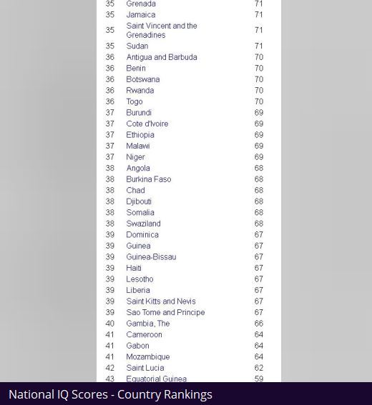Viewport: 372px width, 405px height.
Task: Click the Jamaica country name
Action: (x=141, y=15)
